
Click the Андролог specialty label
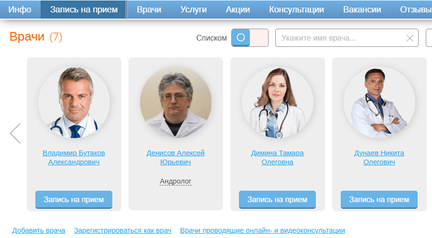(x=175, y=181)
